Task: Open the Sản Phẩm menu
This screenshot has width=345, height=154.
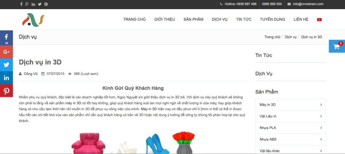Action: point(193,20)
